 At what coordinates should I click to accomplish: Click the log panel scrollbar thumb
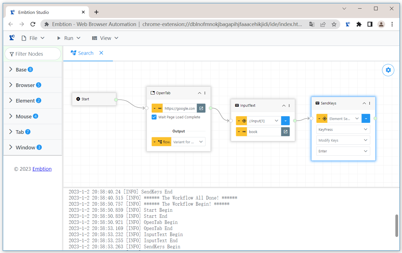click(396, 226)
